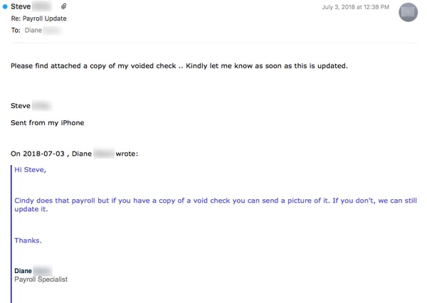Screen dimensions: 427x303
Task: Click the To: label in header
Action: pyautogui.click(x=16, y=31)
